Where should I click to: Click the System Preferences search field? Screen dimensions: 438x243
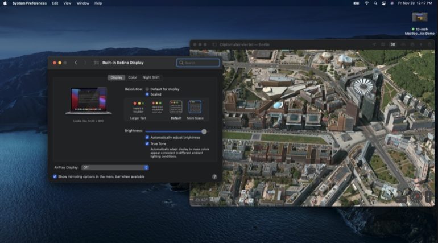tap(198, 63)
